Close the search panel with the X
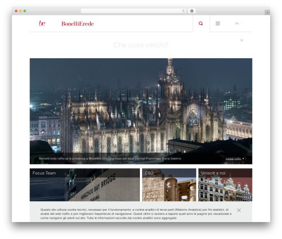The image size is (282, 239). (242, 40)
